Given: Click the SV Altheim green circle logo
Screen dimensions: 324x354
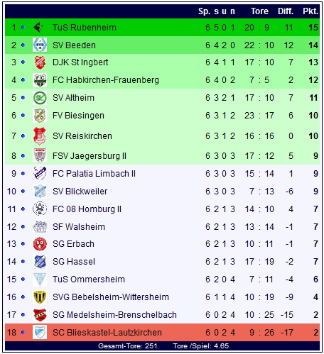Looking at the screenshot, I should [40, 98].
